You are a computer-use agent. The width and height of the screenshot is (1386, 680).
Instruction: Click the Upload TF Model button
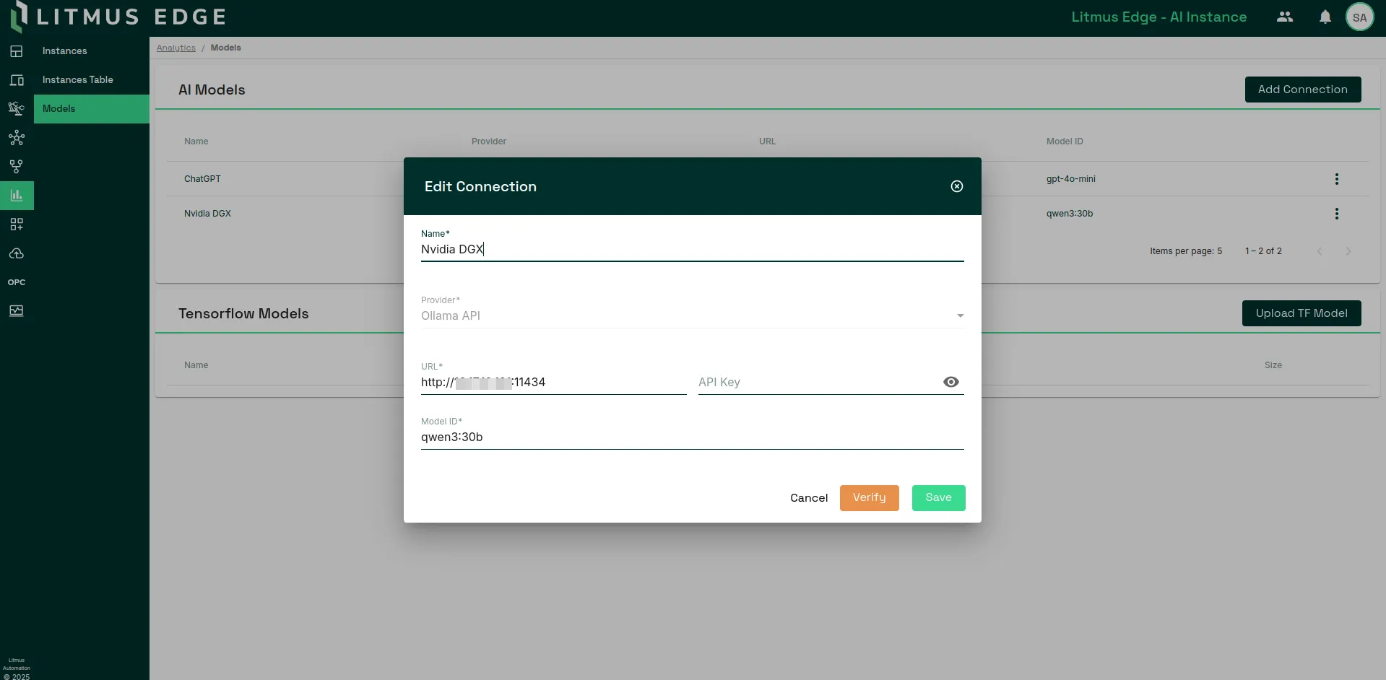[1301, 313]
